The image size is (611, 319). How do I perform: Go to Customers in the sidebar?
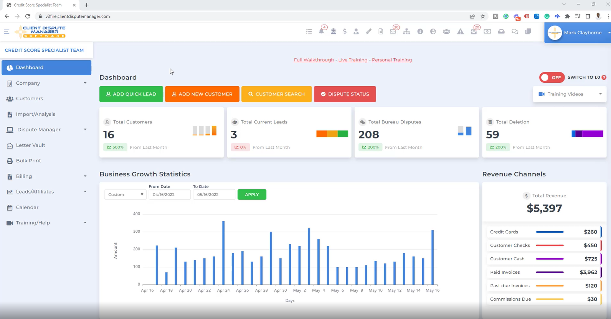click(29, 99)
